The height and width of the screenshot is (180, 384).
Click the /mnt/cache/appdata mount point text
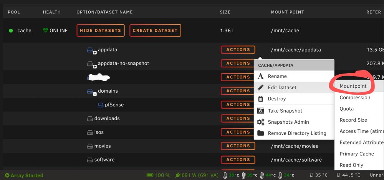[296, 50]
